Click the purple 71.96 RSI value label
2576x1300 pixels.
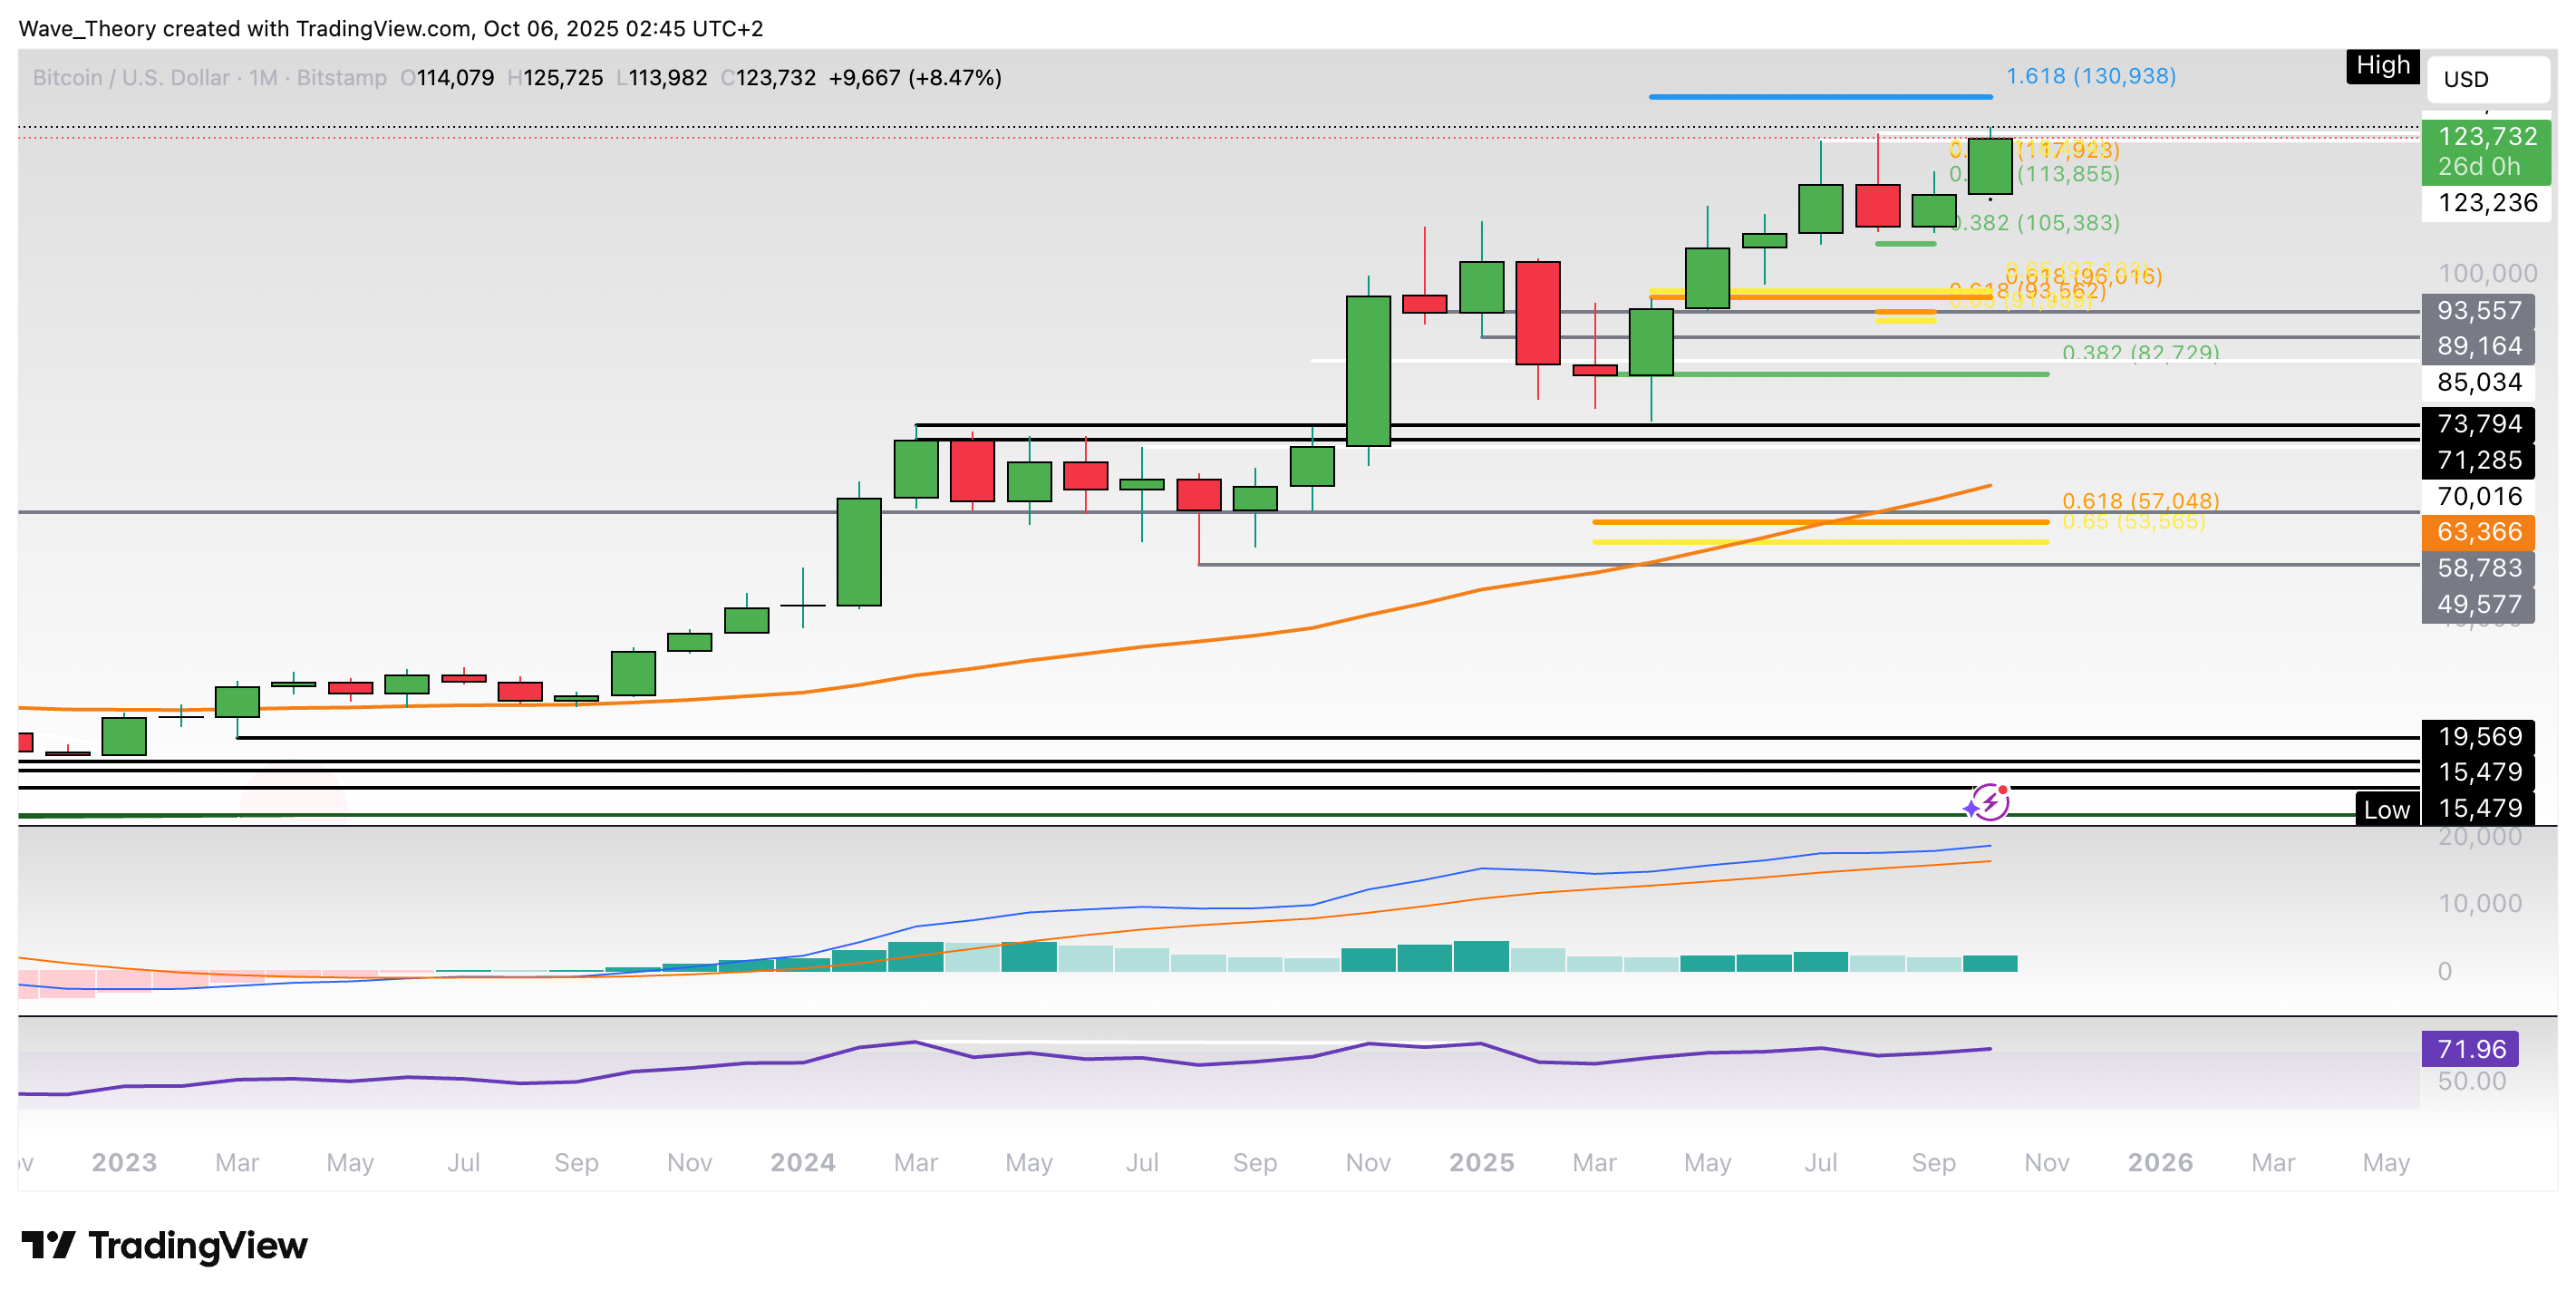click(2469, 1049)
